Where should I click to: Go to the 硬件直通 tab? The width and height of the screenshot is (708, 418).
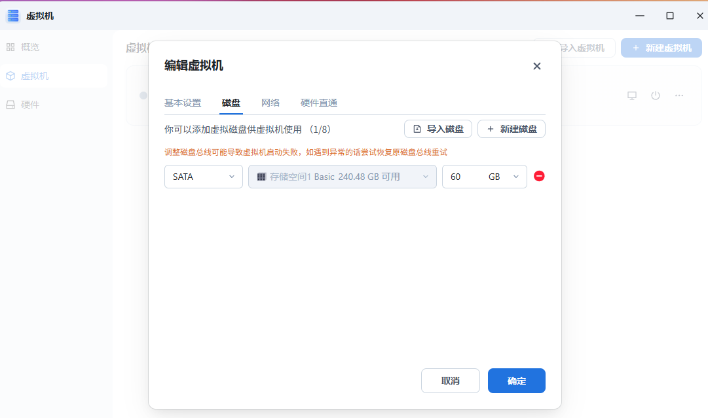[319, 103]
